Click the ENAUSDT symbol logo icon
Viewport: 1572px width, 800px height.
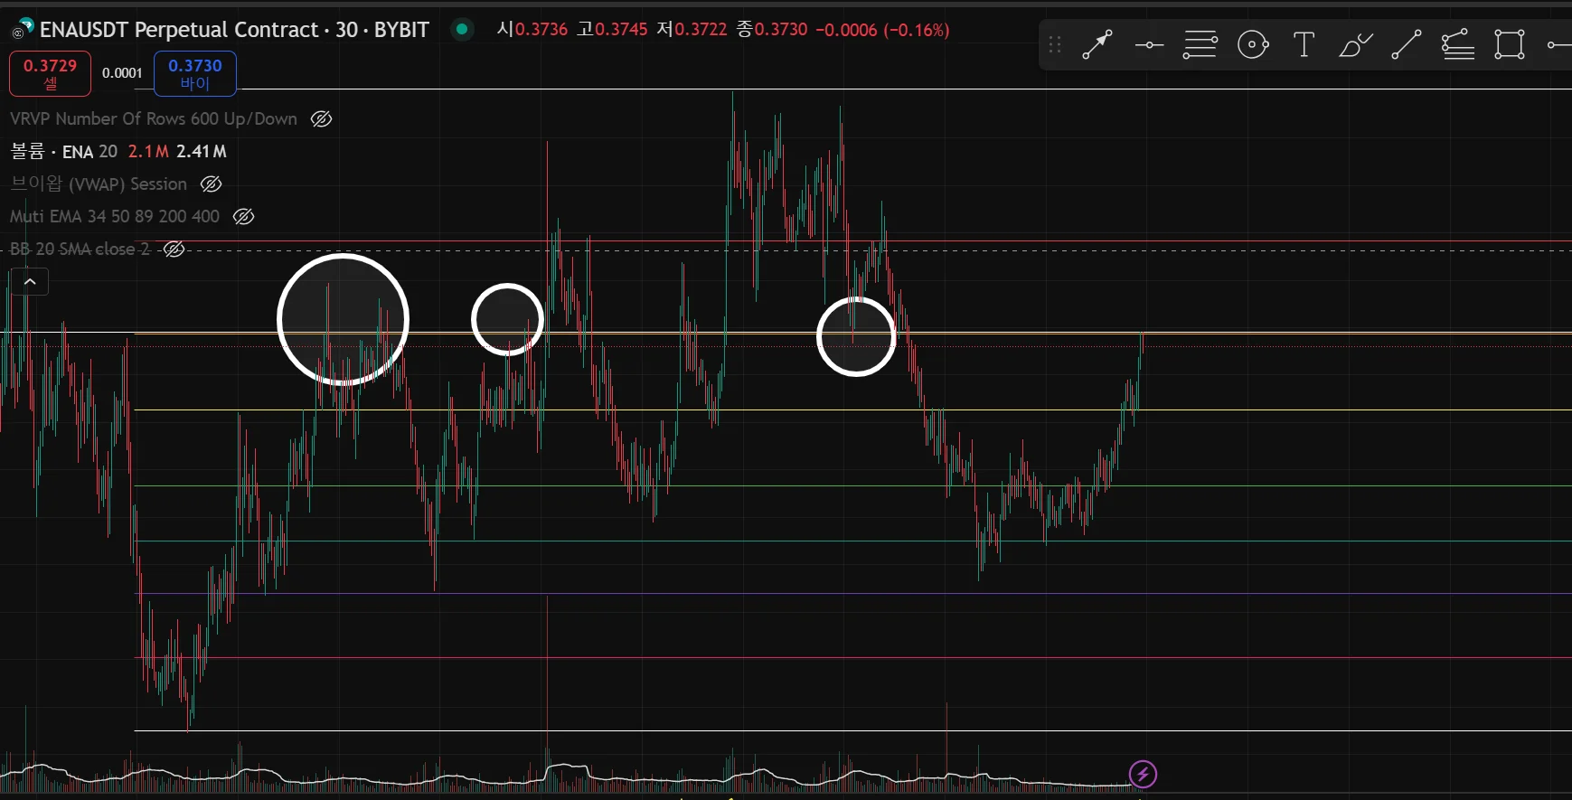22,29
